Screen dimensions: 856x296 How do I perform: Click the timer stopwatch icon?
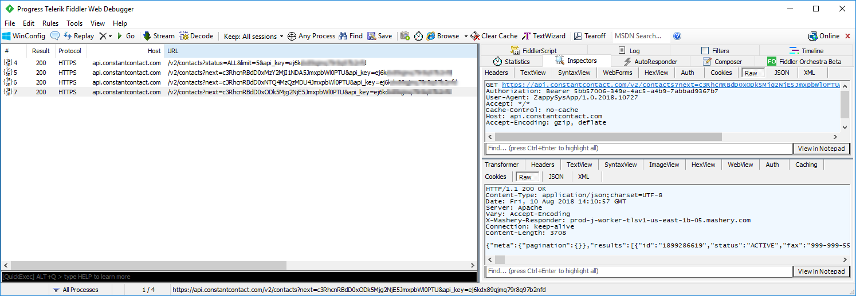419,36
